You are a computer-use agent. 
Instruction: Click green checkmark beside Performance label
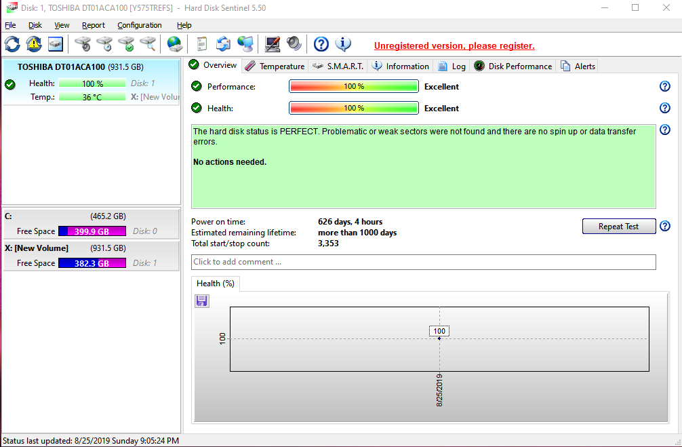point(197,86)
